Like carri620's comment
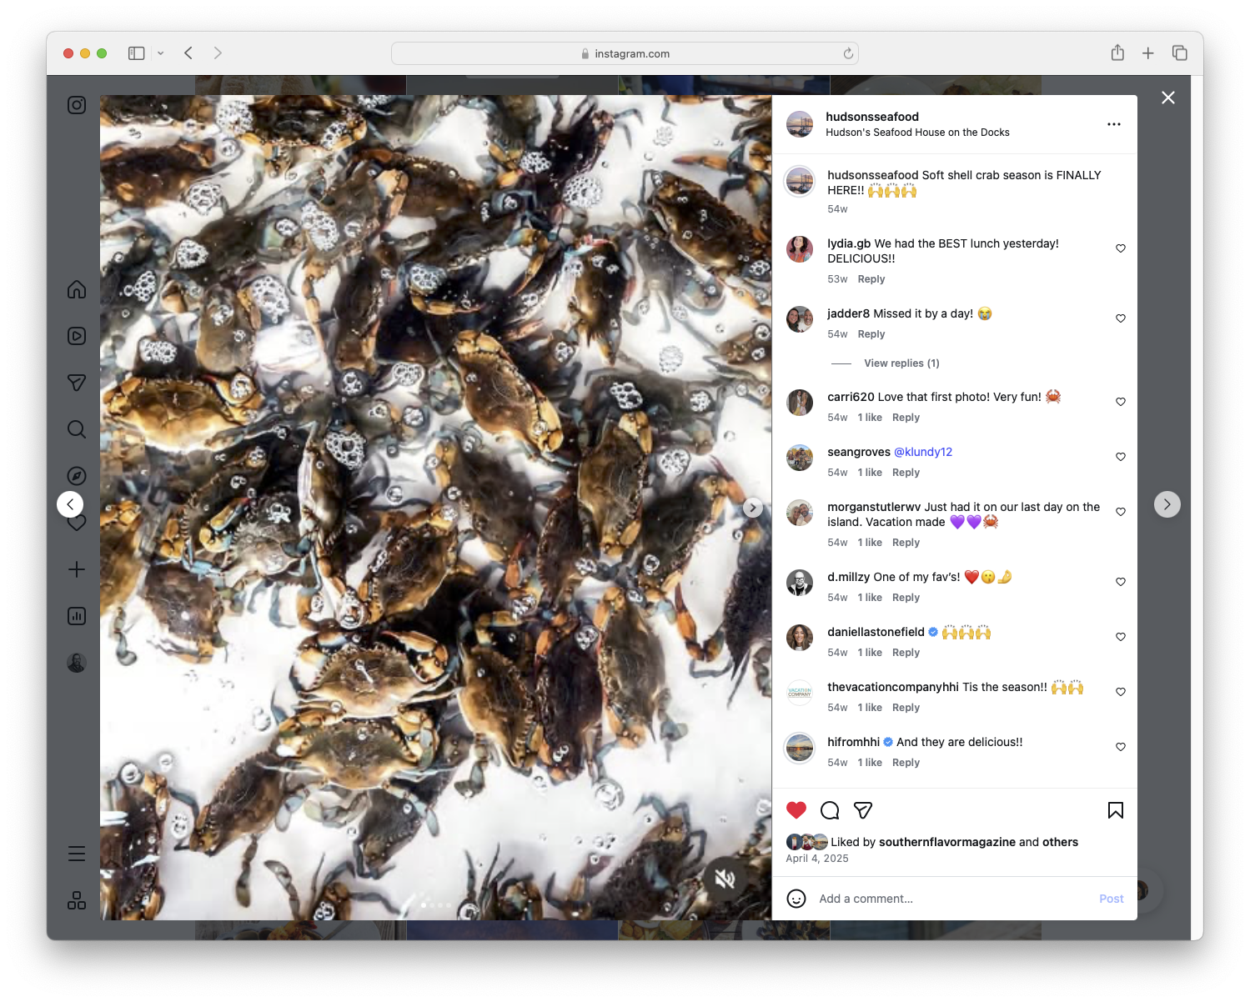1250x1002 pixels. [1120, 401]
